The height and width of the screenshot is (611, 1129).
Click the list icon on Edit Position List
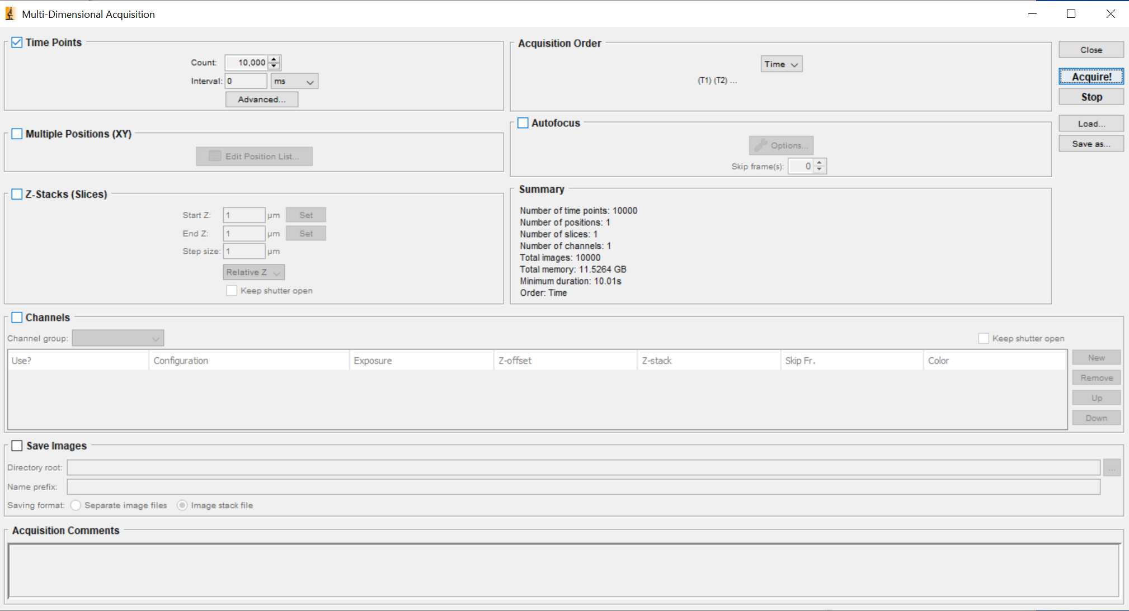click(215, 156)
